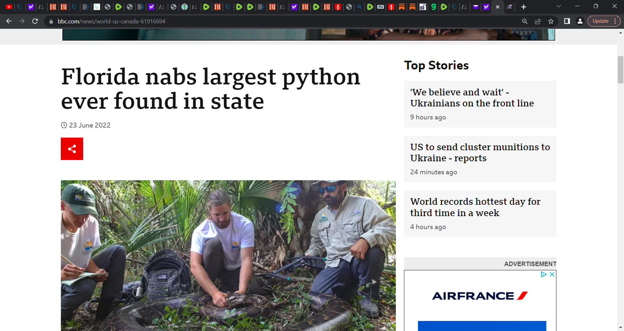The image size is (624, 331).
Task: Open a new browser tab
Action: (524, 7)
